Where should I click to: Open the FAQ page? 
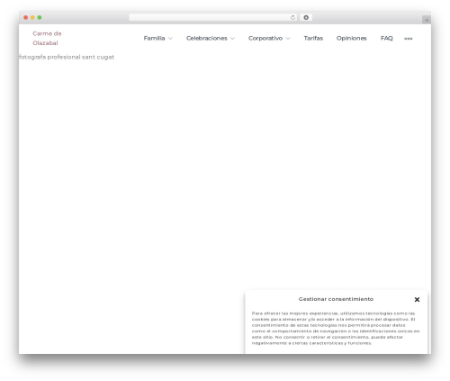click(x=387, y=38)
